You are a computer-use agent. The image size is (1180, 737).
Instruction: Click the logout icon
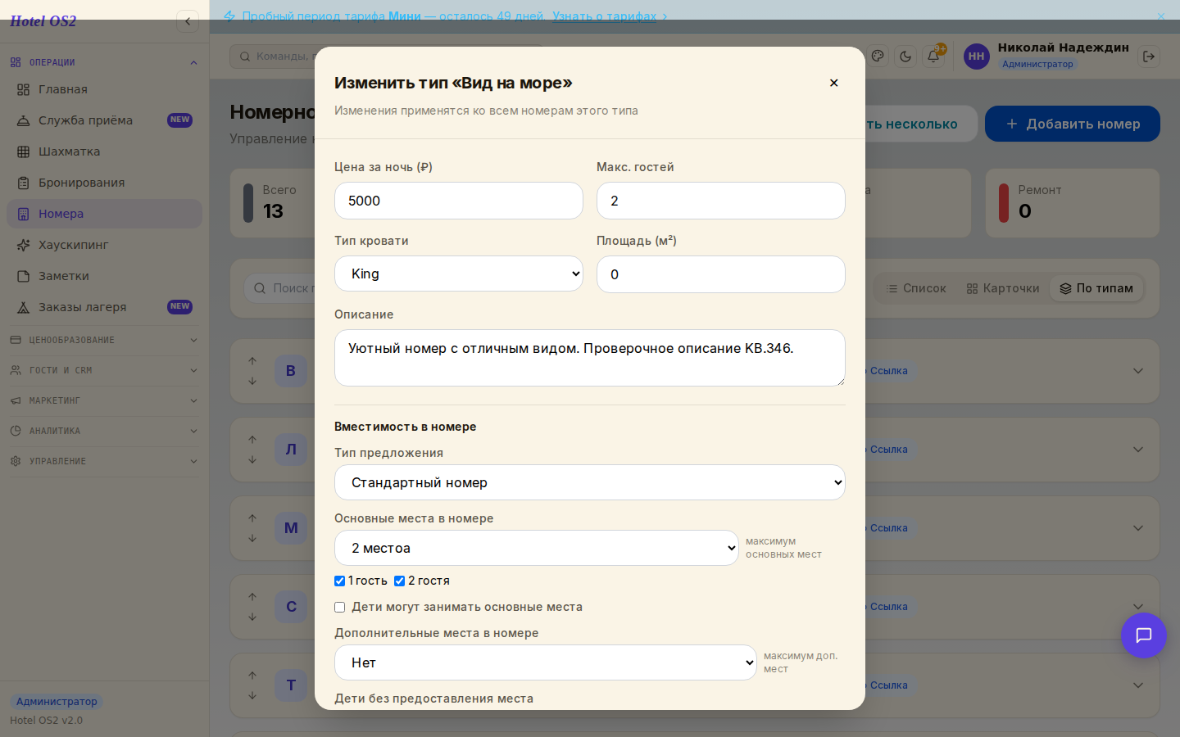[x=1149, y=57]
